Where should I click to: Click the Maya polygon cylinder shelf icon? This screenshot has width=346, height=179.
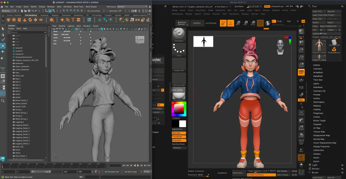point(19,20)
